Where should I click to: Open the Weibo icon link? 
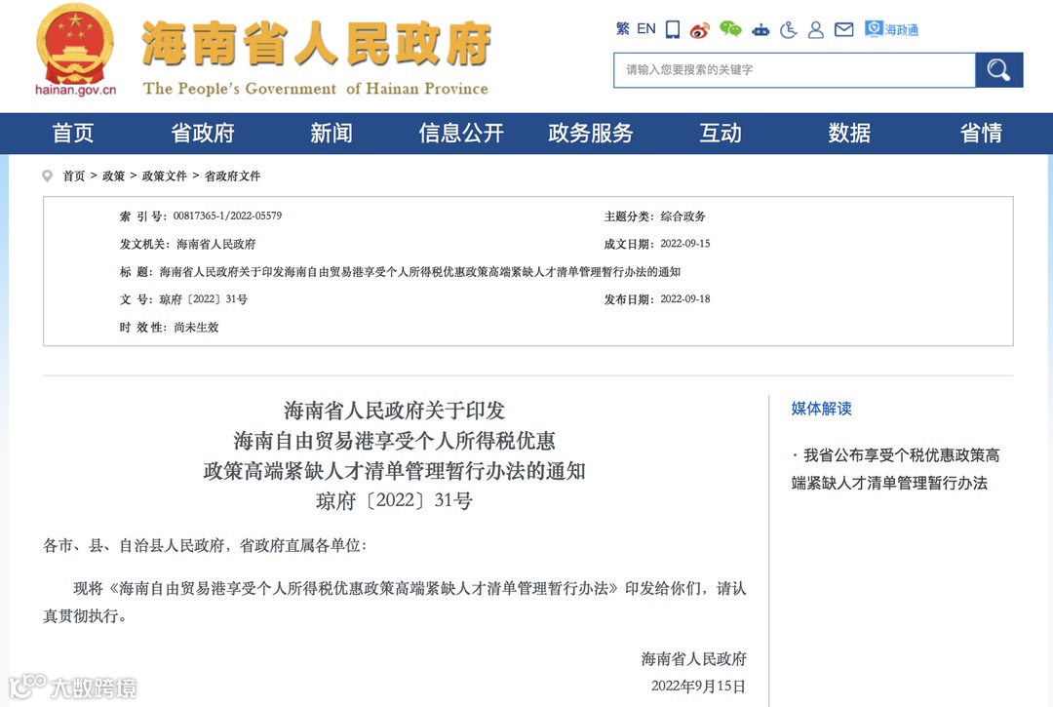click(700, 29)
